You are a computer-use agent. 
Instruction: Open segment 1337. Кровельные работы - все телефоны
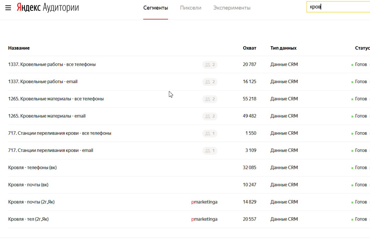coord(52,64)
